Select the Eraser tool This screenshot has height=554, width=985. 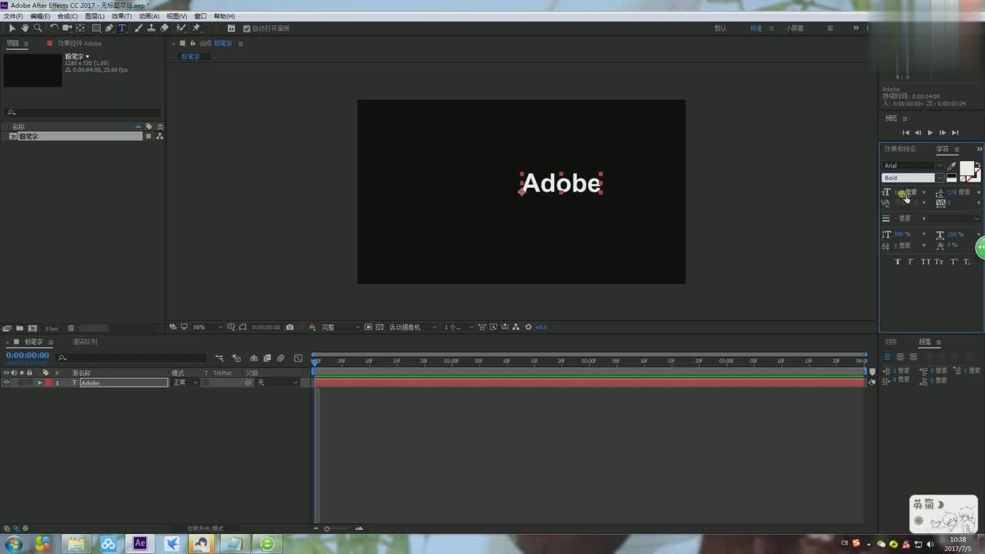[x=164, y=28]
